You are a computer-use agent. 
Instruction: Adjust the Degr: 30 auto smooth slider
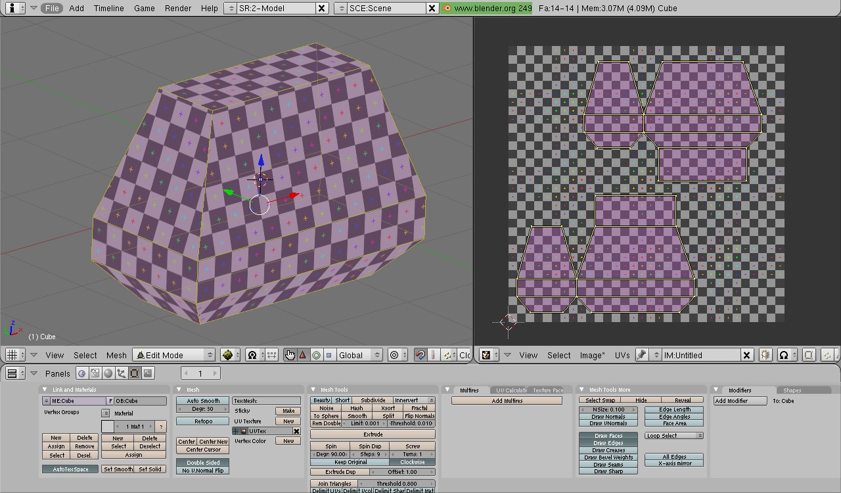[x=203, y=409]
